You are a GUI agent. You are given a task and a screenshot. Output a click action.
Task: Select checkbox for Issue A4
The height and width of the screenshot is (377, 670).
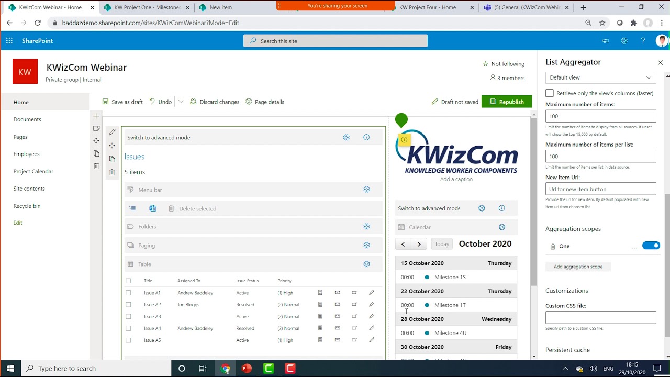128,328
